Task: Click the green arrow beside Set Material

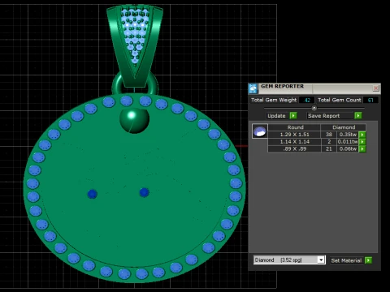Action: point(368,260)
